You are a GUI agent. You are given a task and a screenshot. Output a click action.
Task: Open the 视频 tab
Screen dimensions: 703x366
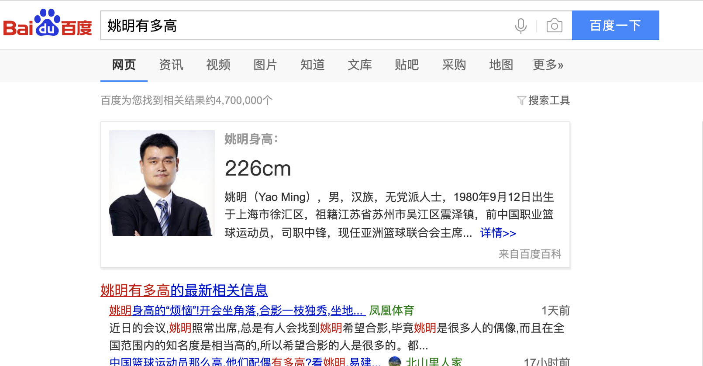(218, 65)
